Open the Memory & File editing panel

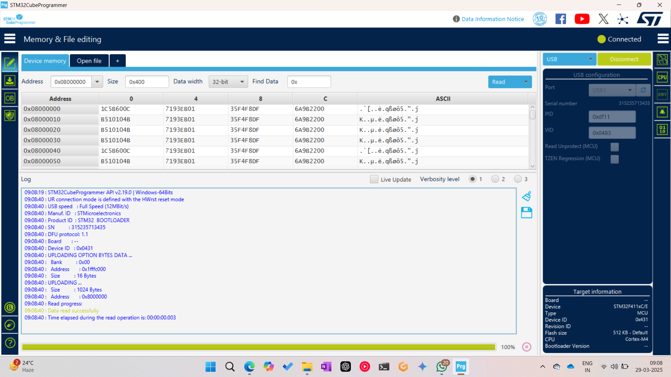[x=10, y=63]
